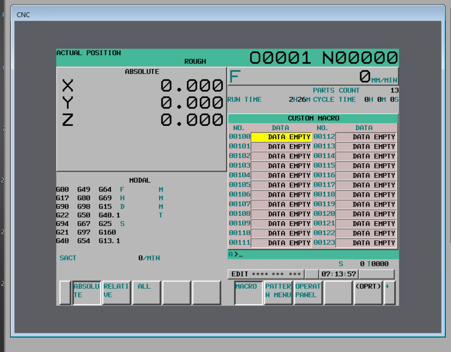Click the Z absolute position value
451x352 pixels.
pos(192,120)
